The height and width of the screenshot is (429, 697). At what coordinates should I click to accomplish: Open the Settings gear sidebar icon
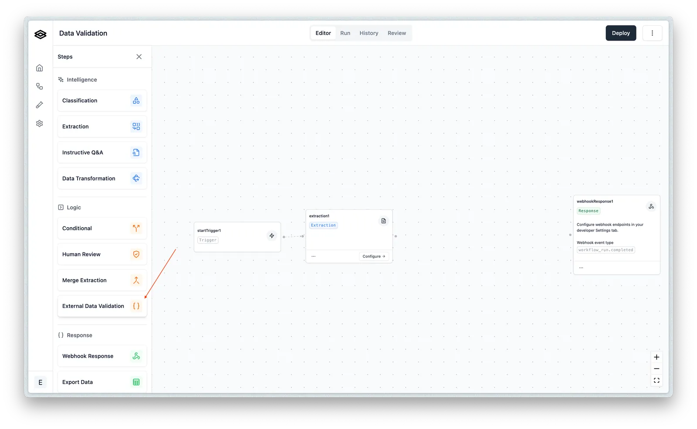[40, 123]
